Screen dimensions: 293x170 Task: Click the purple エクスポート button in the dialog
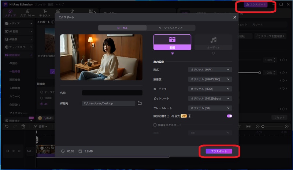(x=219, y=151)
